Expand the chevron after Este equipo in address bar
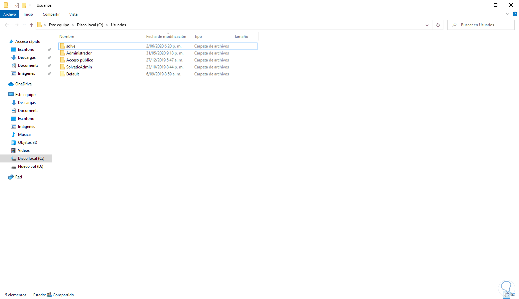The height and width of the screenshot is (299, 519). pyautogui.click(x=73, y=25)
